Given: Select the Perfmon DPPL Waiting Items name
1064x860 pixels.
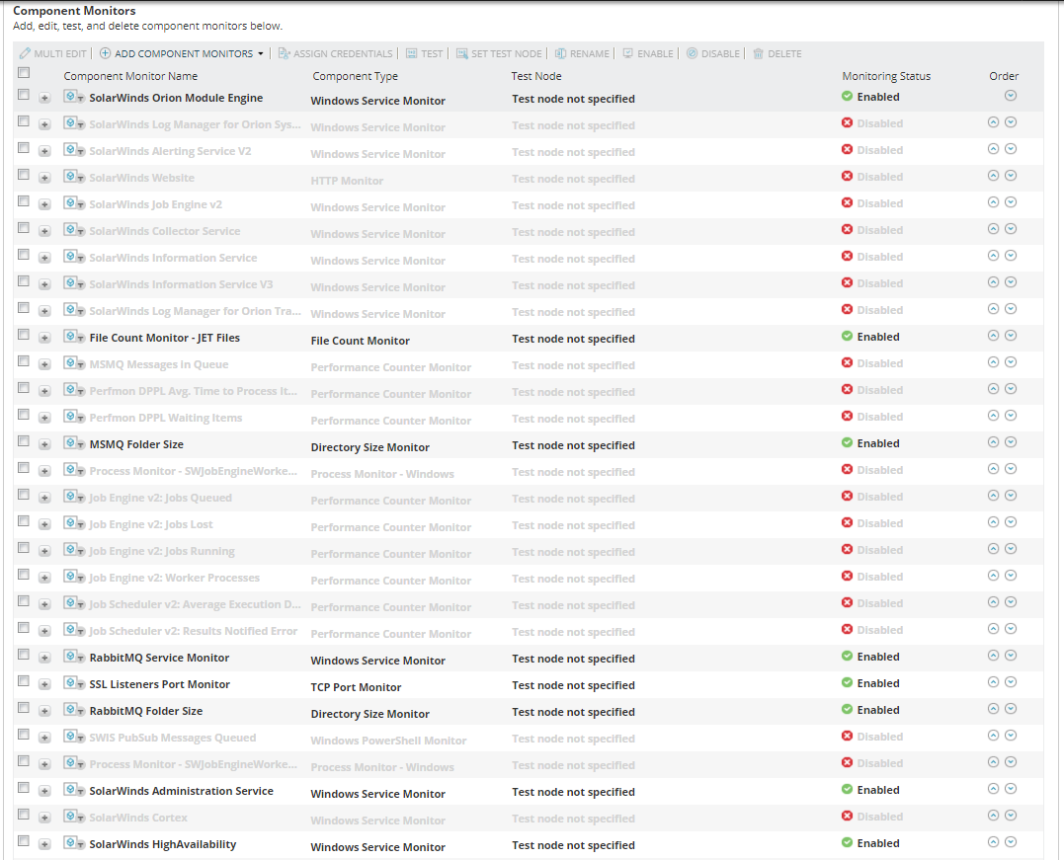Looking at the screenshot, I should (x=166, y=418).
